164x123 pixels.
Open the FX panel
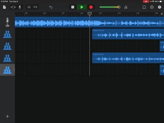coord(36,7)
